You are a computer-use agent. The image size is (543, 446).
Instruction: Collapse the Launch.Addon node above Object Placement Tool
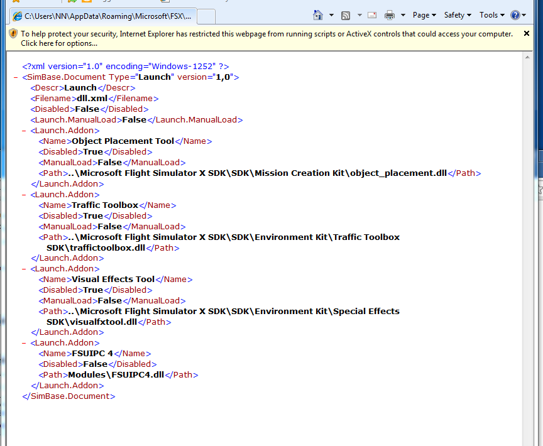[x=24, y=131]
